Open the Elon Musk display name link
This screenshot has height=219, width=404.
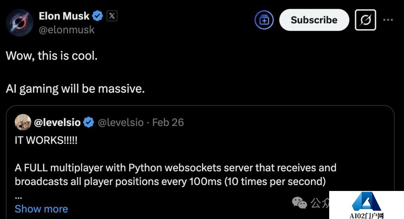pos(64,16)
